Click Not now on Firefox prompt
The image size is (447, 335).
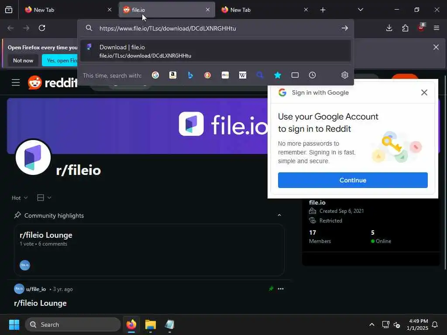coord(23,60)
